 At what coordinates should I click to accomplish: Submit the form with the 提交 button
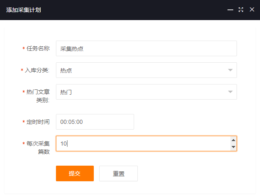[x=75, y=173]
